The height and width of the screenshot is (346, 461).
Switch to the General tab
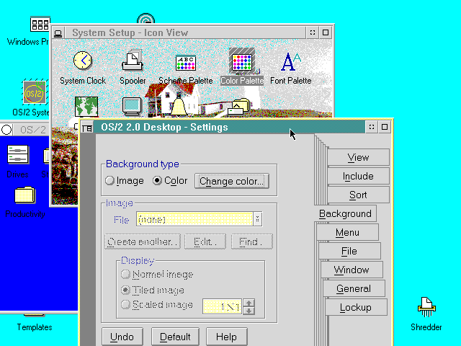tap(354, 288)
